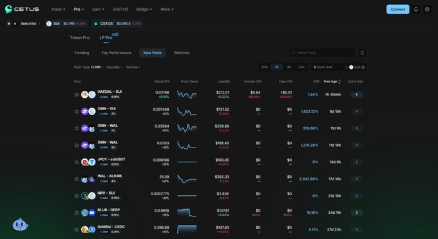The image size is (438, 239).
Task: Open the BLUB - DEEP price trend chart
Action: click(187, 213)
